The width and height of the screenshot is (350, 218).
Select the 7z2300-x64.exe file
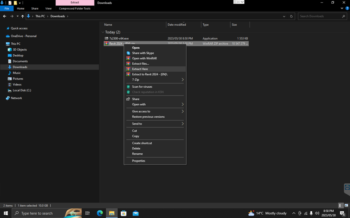[x=176, y=39]
